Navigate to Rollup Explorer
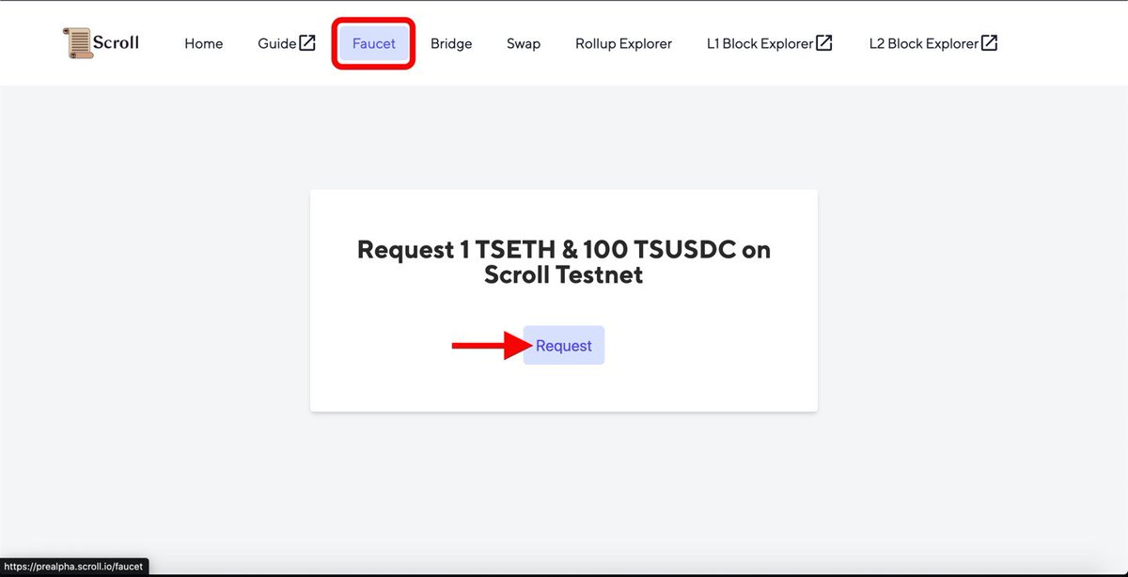 point(624,43)
